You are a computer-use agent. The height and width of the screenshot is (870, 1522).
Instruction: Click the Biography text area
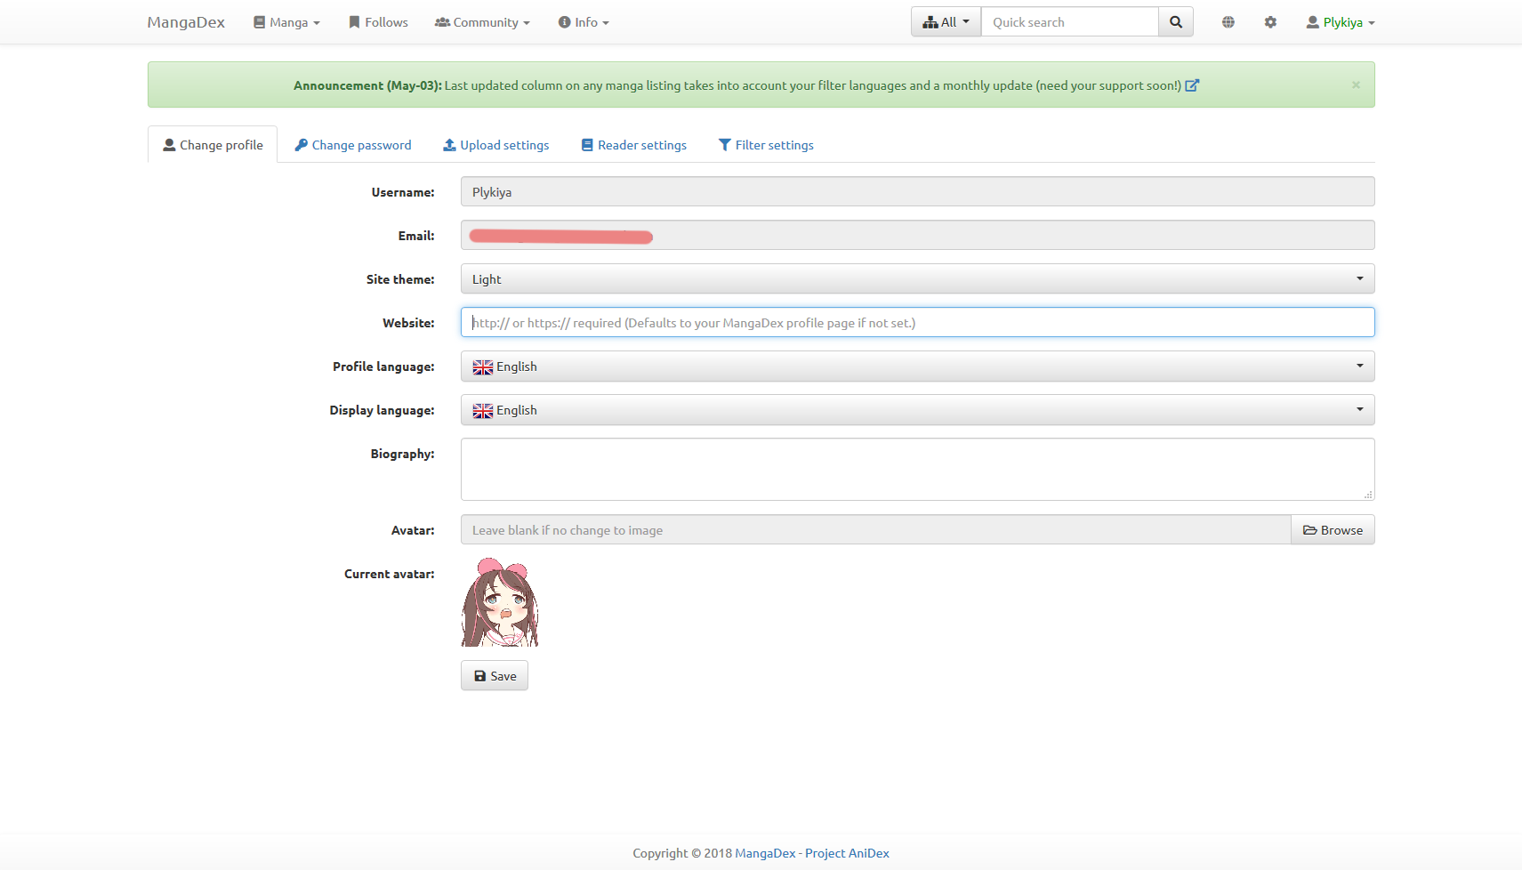(917, 469)
